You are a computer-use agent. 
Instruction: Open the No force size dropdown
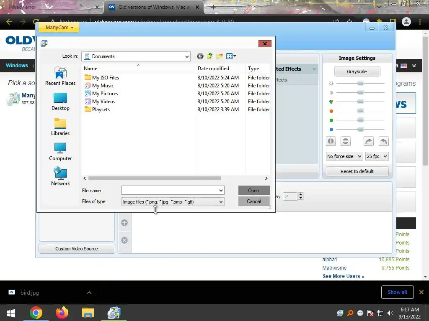point(344,156)
